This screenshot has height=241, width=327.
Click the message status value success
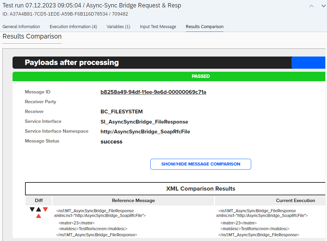click(x=111, y=142)
